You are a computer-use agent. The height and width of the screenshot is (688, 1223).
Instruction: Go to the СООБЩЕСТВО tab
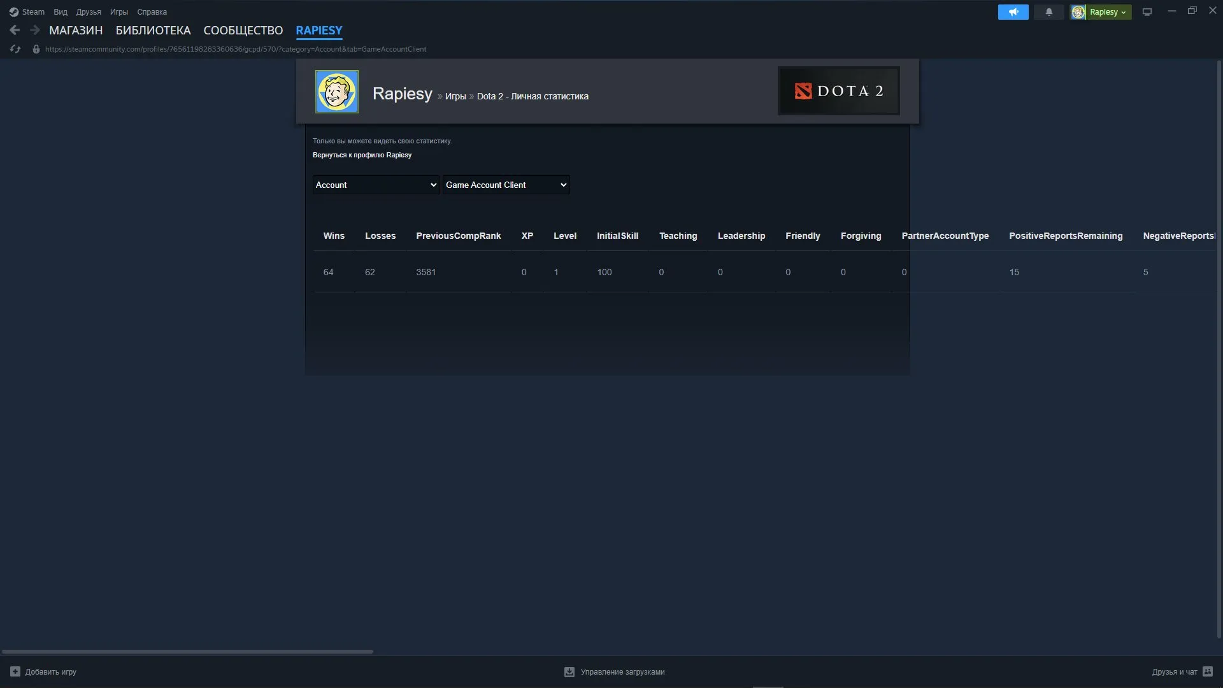(243, 30)
